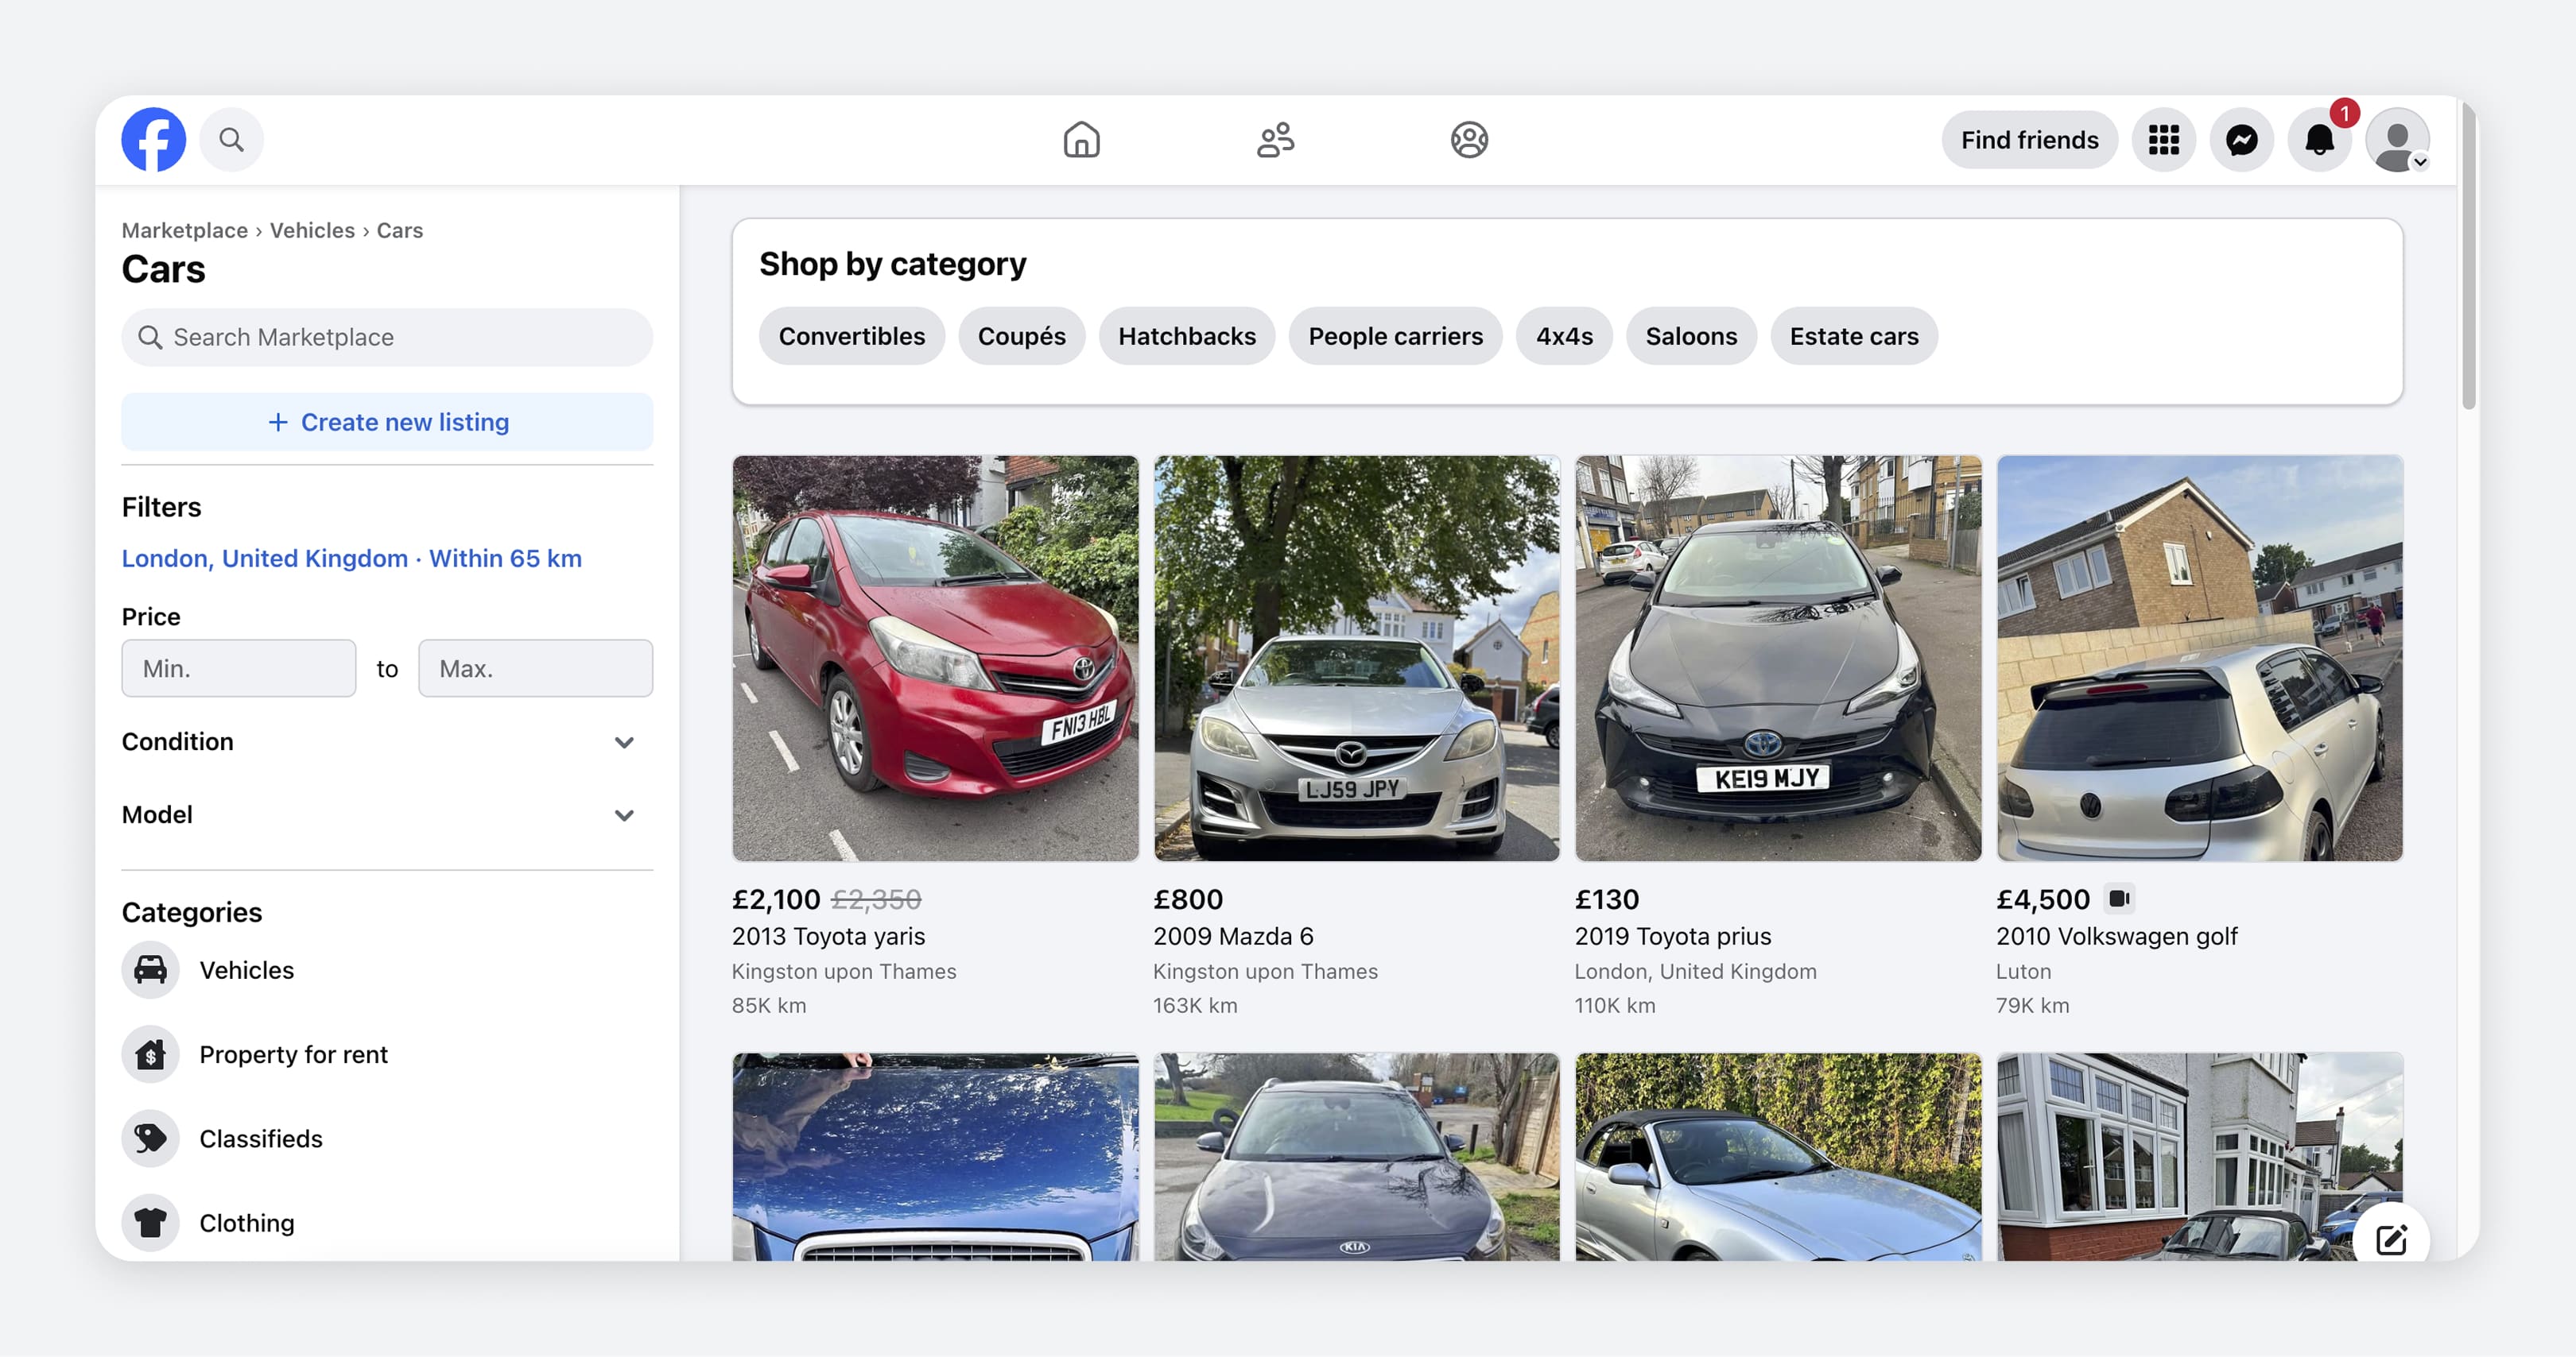Click the Min. price input field

pos(238,668)
